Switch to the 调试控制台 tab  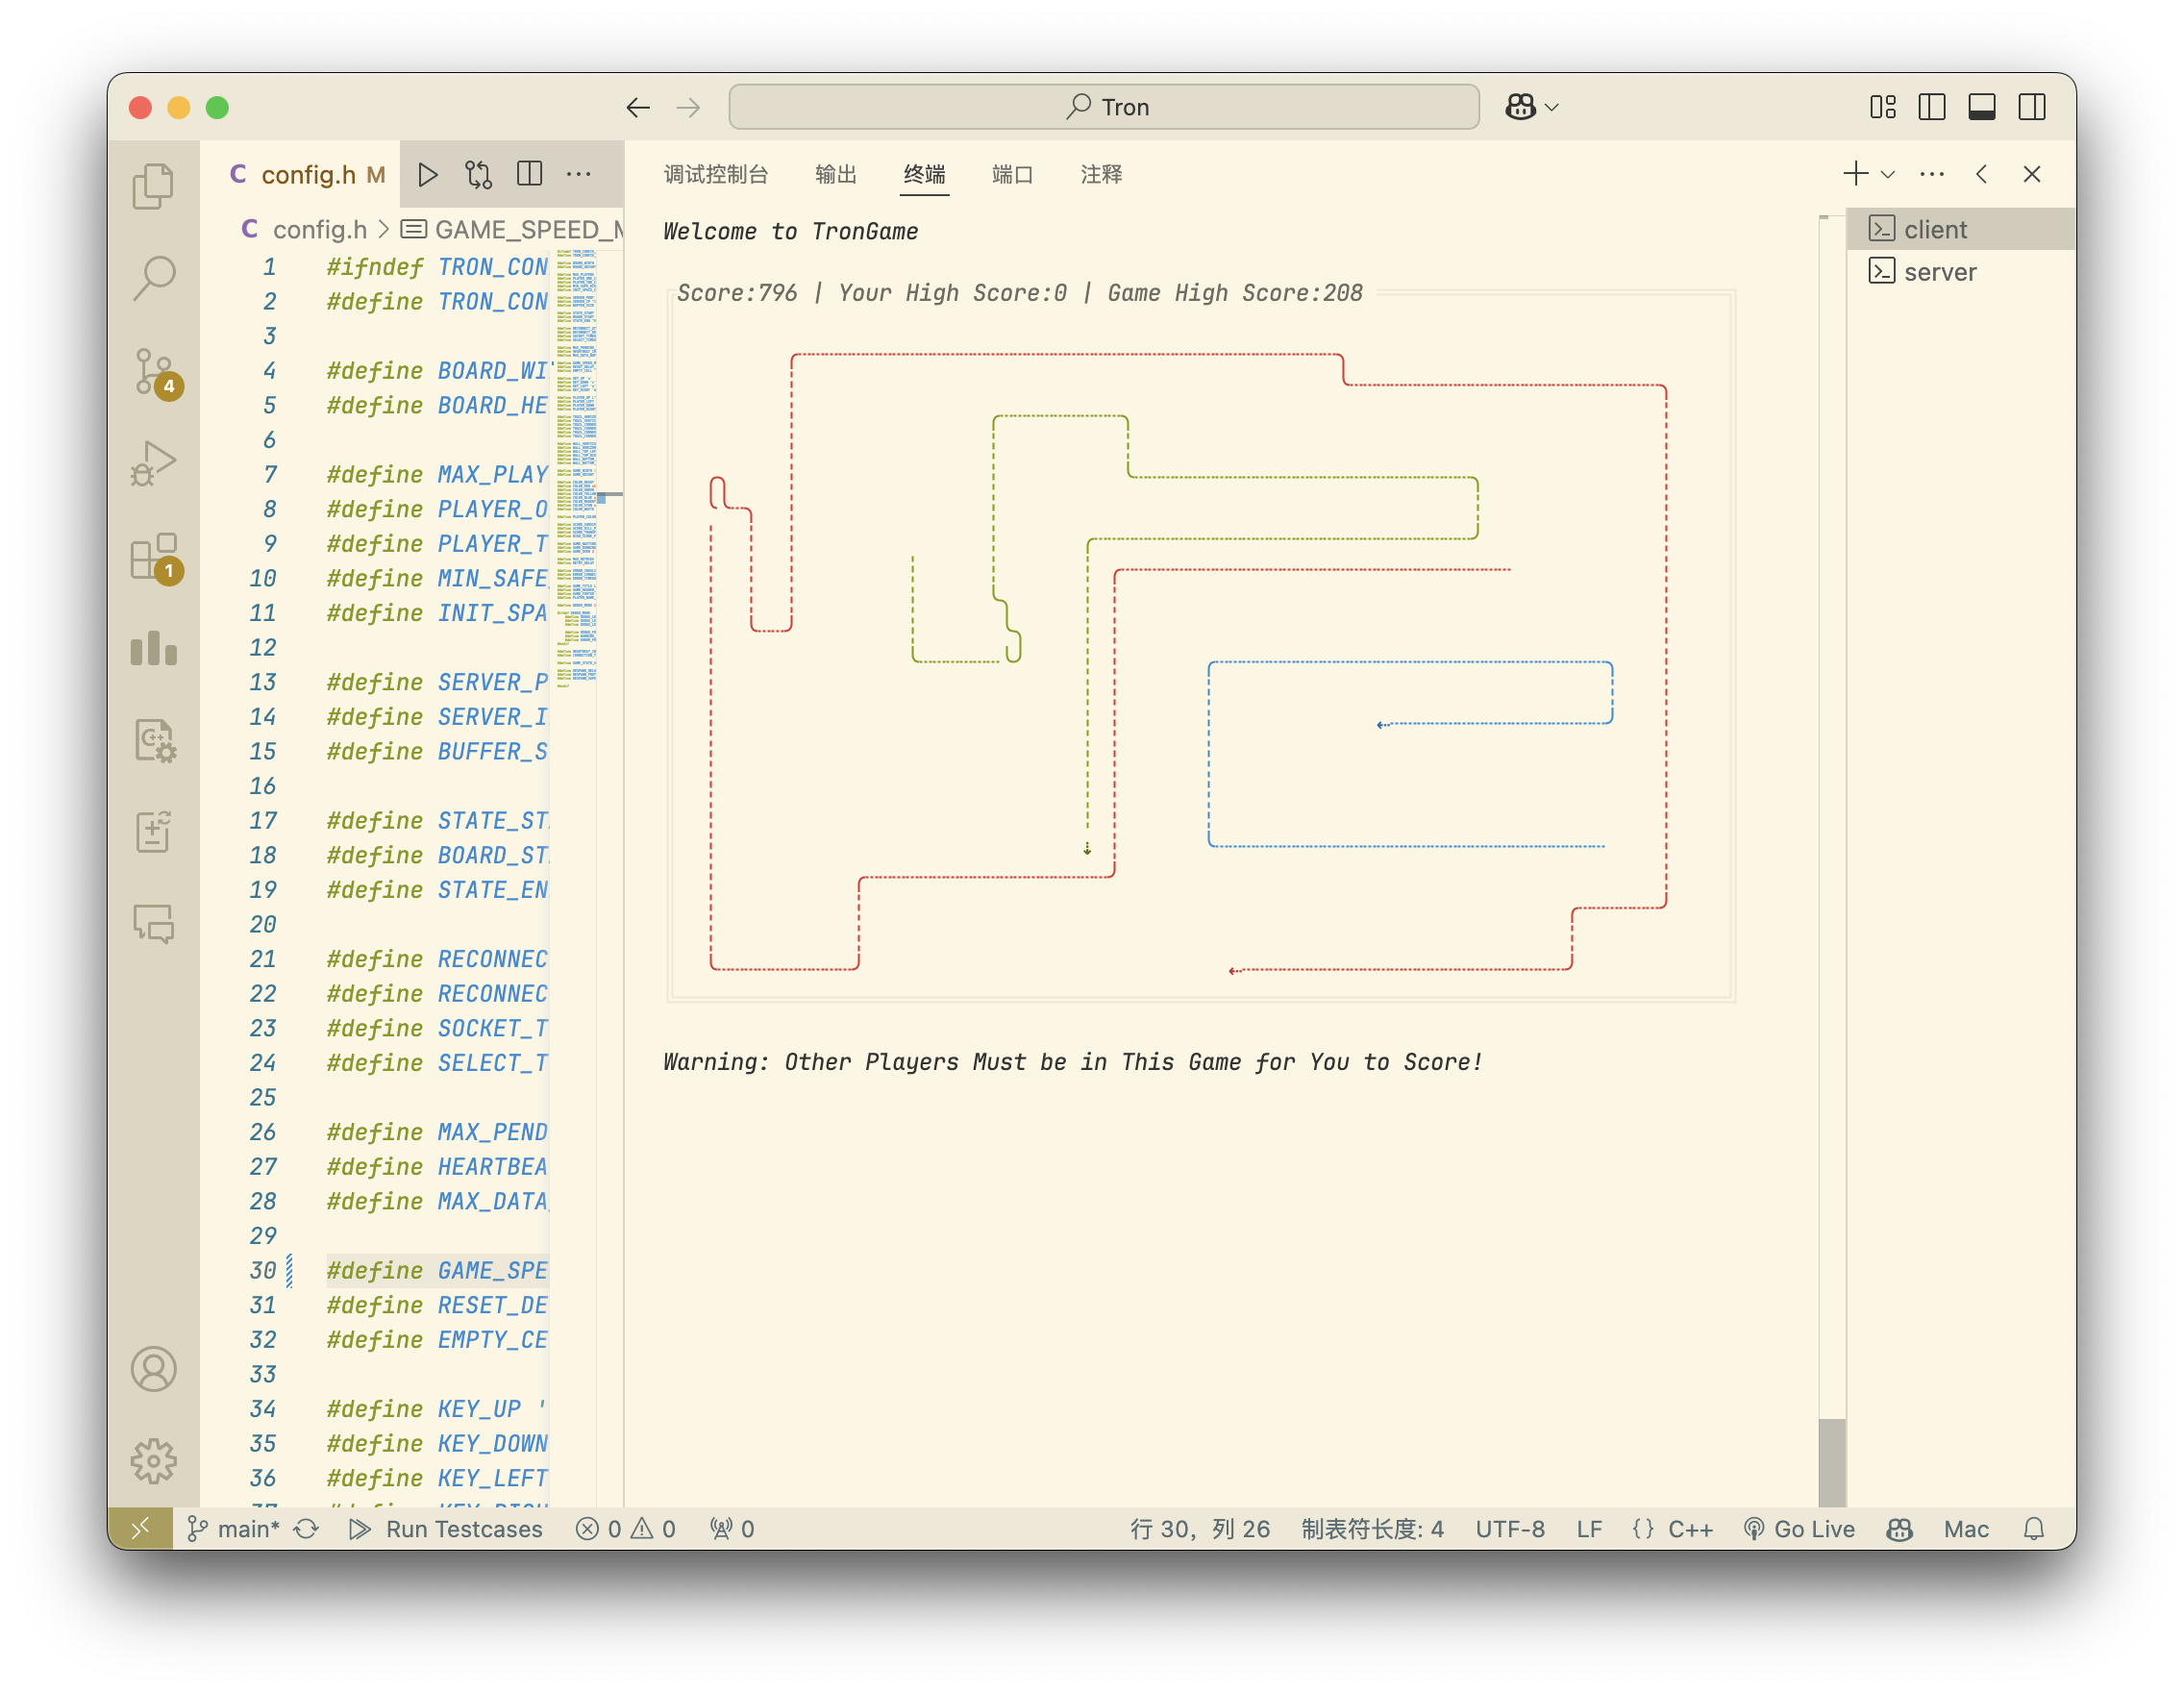[x=716, y=175]
